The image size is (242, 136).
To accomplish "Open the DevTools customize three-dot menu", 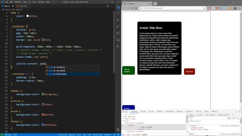I will pyautogui.click(x=236, y=111).
